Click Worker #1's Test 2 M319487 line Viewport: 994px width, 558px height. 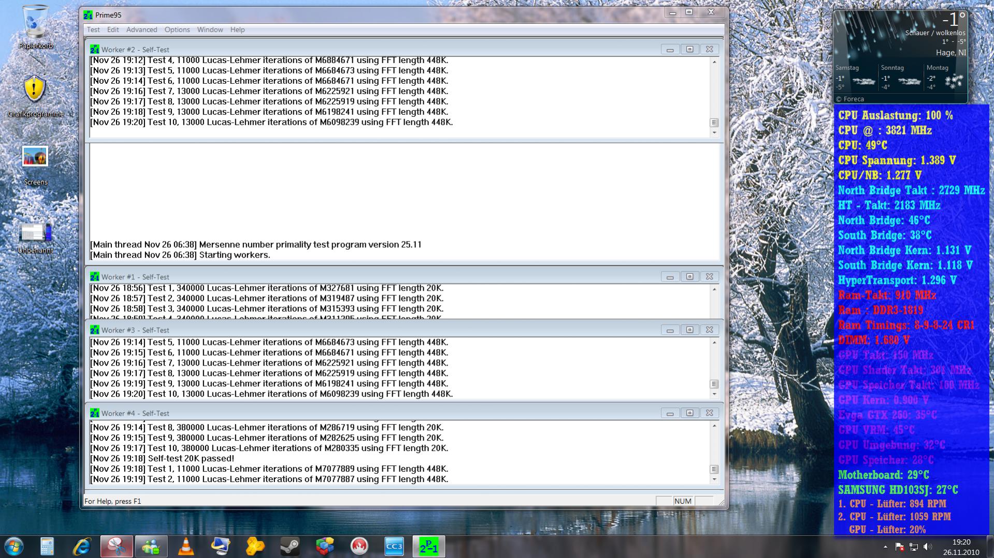[267, 298]
